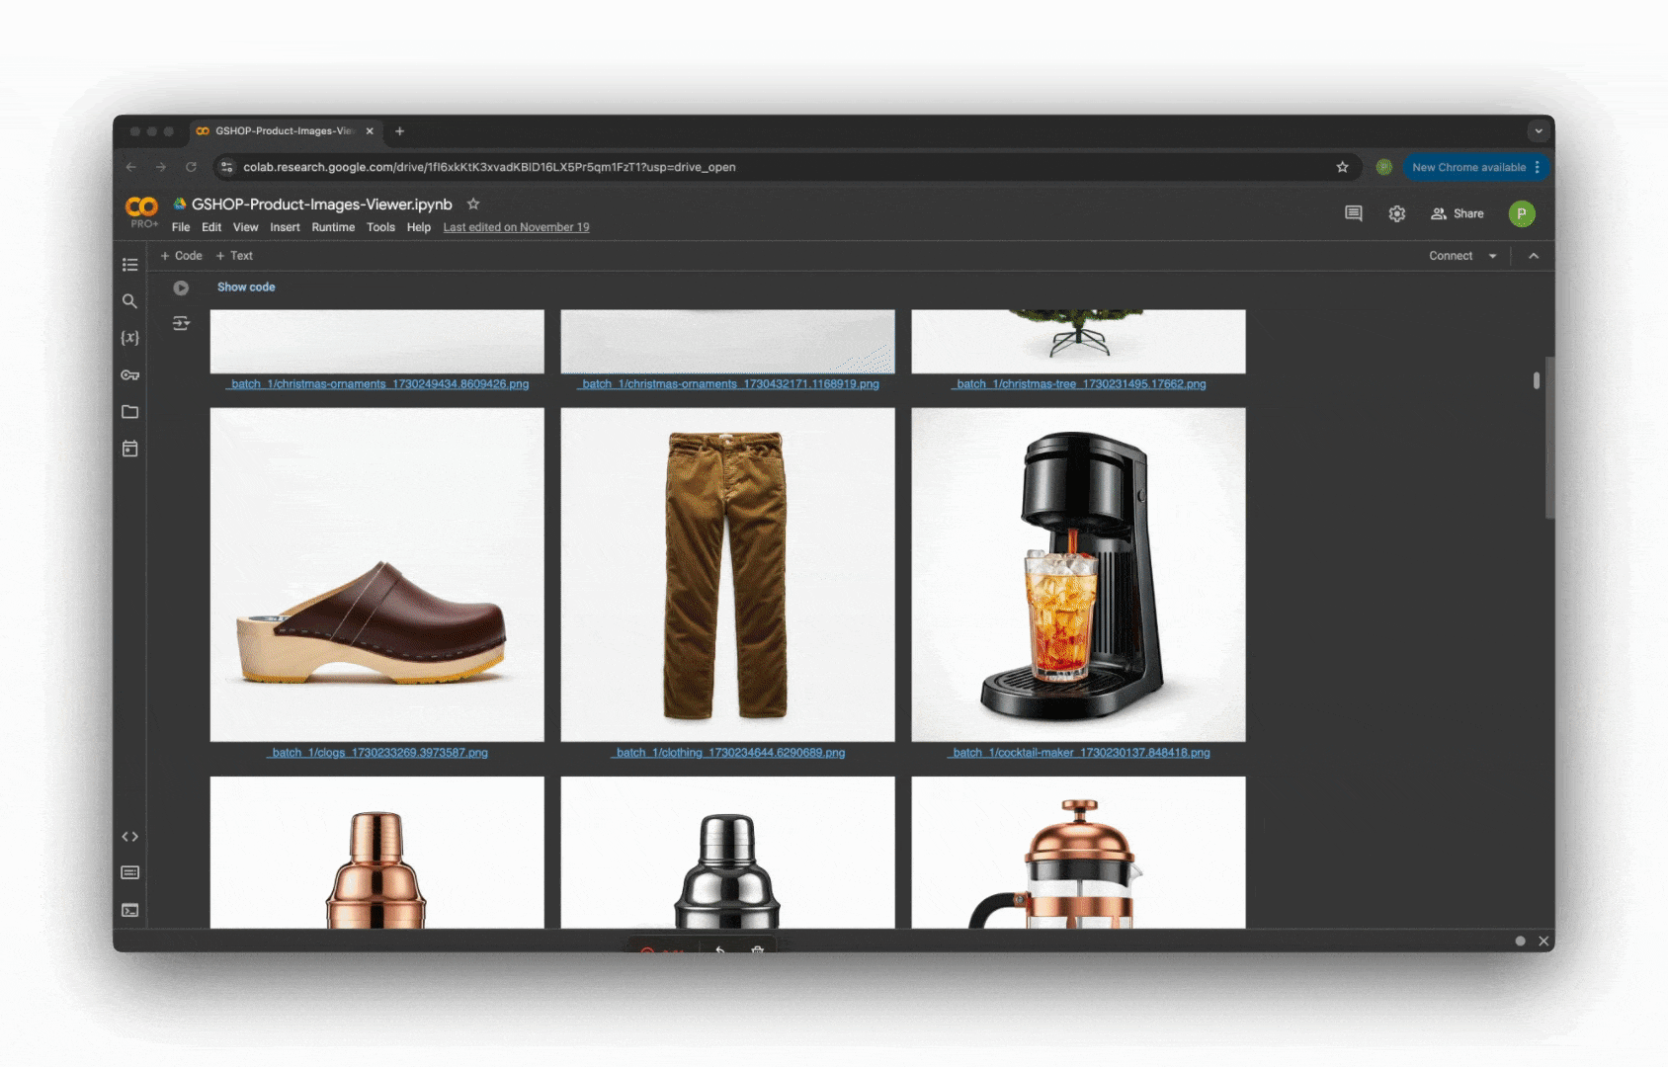Click the copper French press image
The height and width of the screenshot is (1067, 1668).
pyautogui.click(x=1078, y=853)
